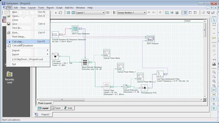Switch to the Report tab
This screenshot has height=123, width=219.
56,108
